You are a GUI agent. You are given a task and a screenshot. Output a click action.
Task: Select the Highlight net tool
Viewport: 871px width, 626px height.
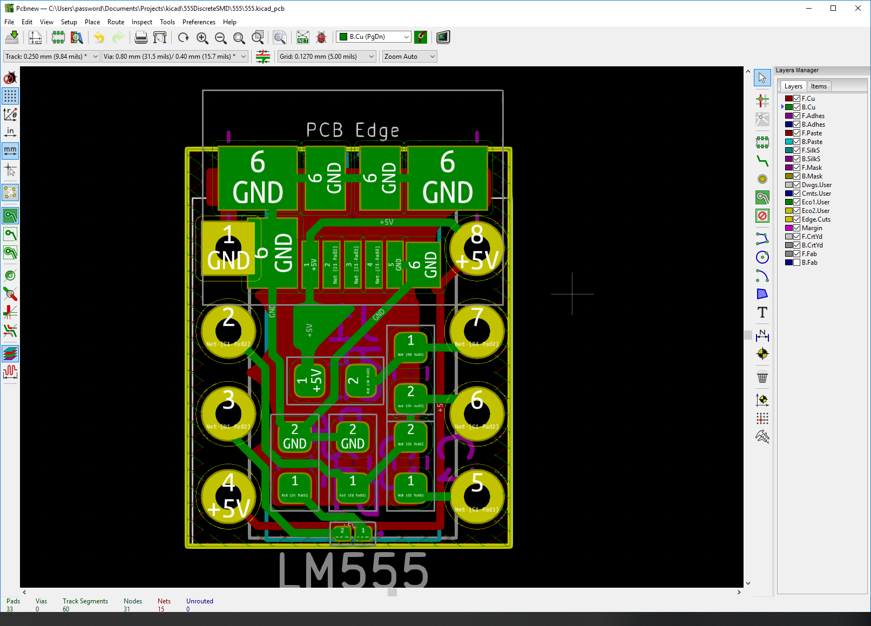(762, 100)
